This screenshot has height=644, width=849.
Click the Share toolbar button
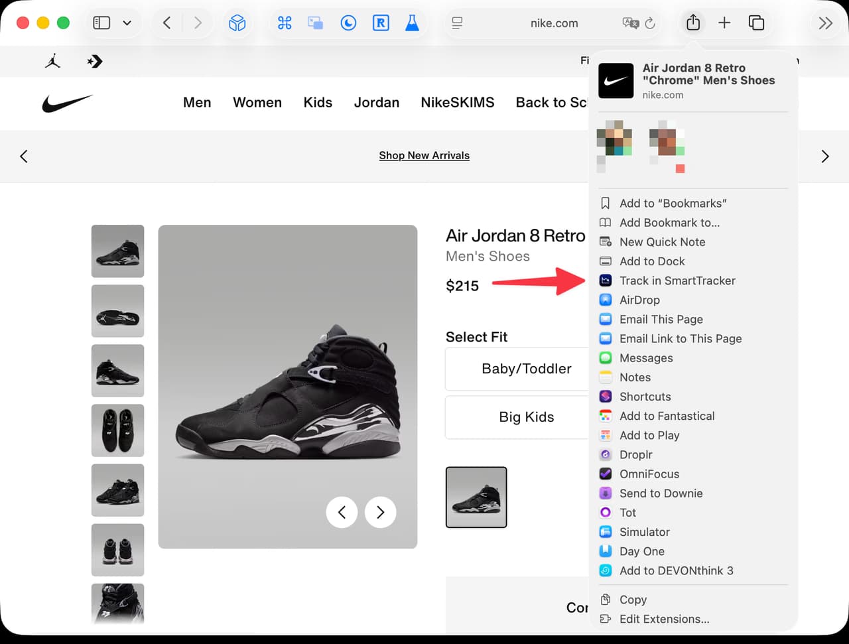coord(693,23)
